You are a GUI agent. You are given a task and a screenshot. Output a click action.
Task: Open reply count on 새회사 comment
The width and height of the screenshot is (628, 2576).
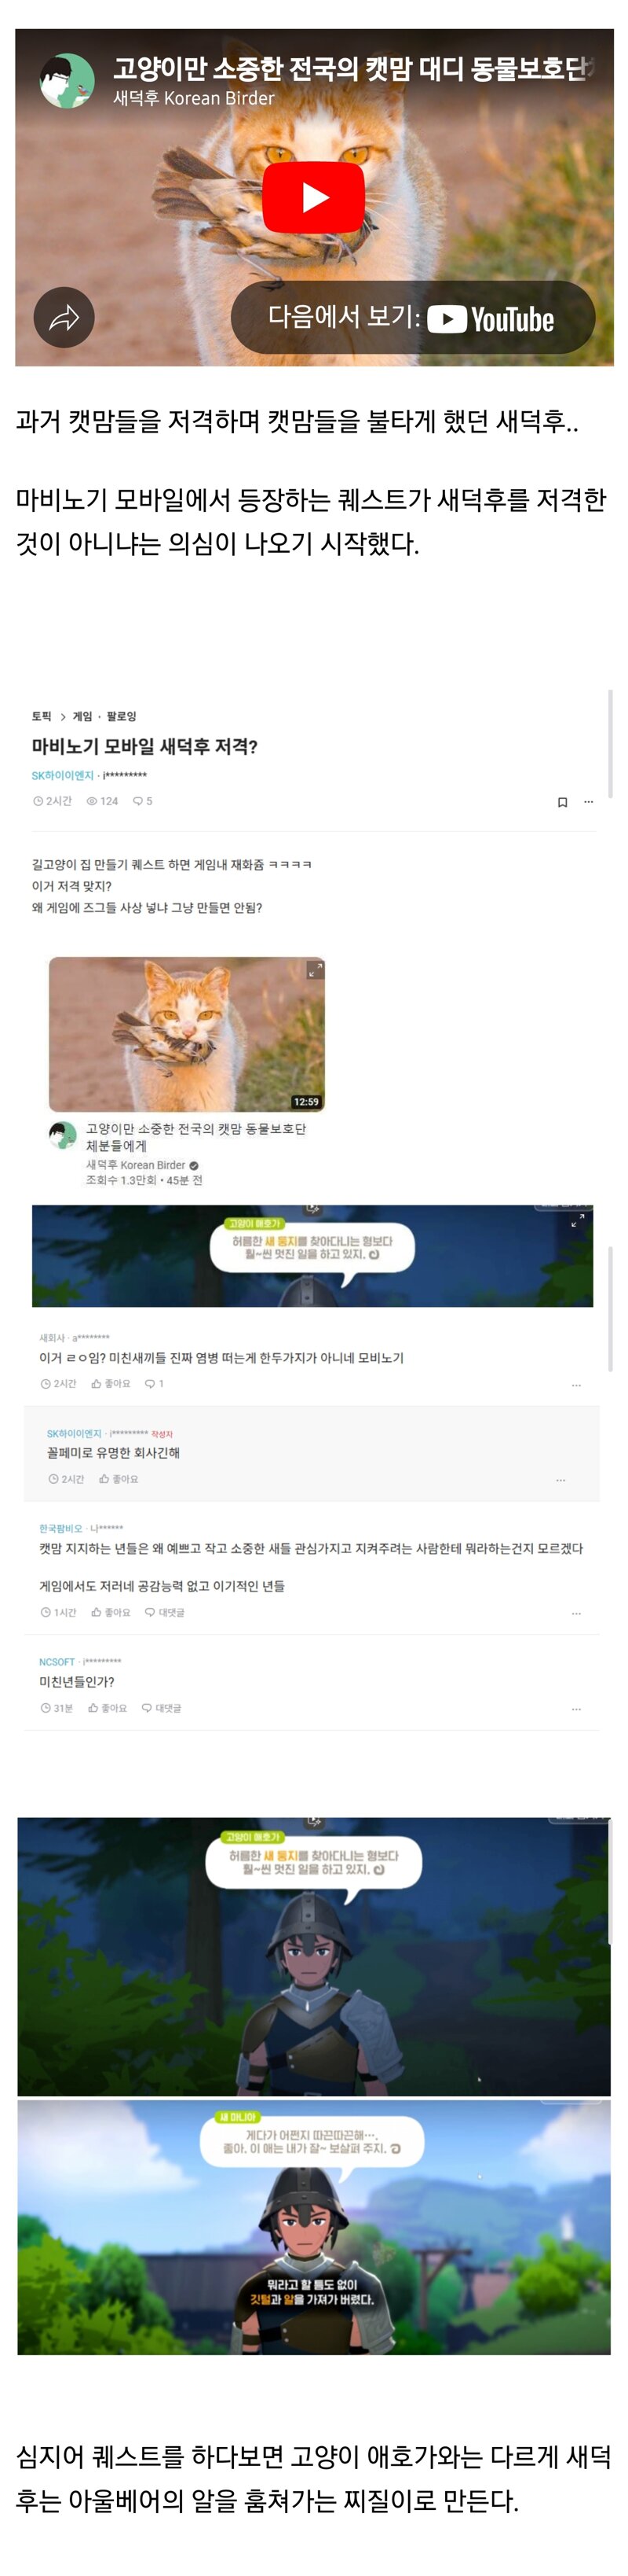pyautogui.click(x=154, y=1384)
